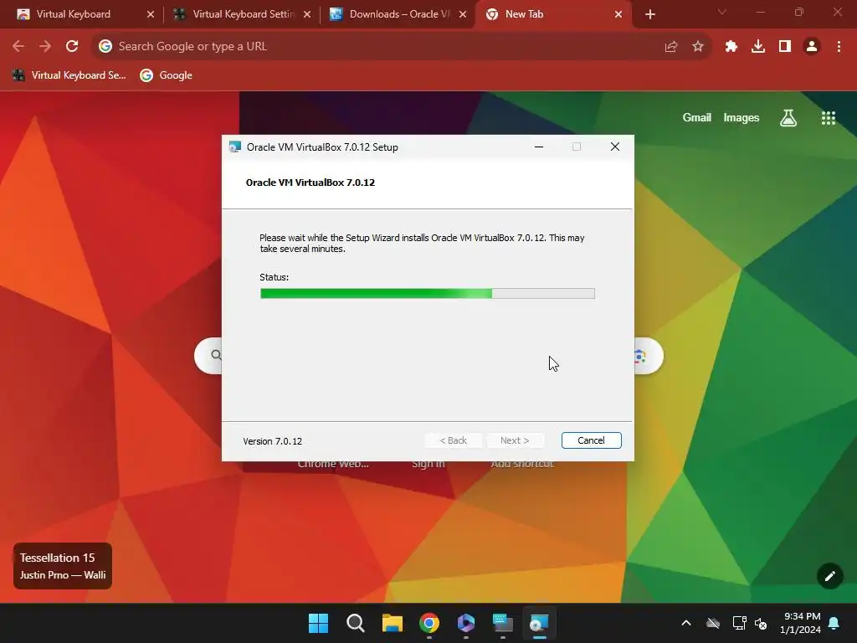This screenshot has width=857, height=643.
Task: Open Google bookmark in bookmarks bar
Action: click(167, 75)
